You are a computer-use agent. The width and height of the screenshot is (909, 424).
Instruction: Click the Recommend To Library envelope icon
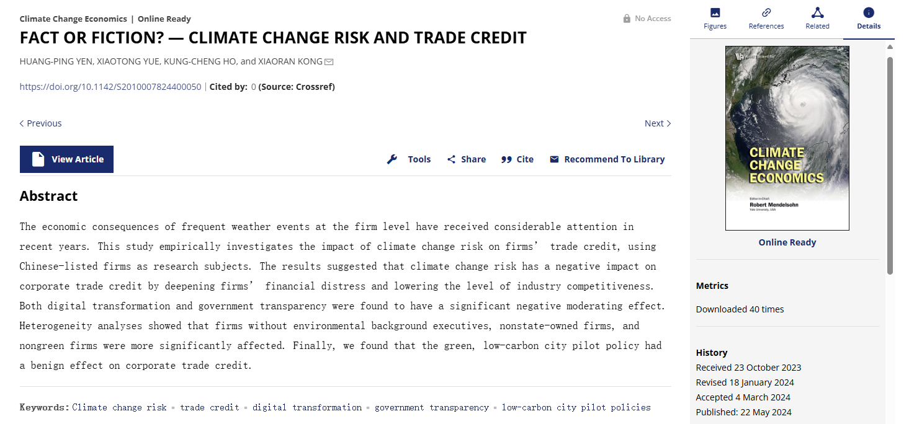point(553,159)
